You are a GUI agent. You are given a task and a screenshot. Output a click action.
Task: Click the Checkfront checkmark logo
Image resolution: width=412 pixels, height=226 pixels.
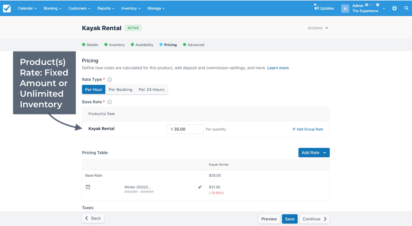pos(7,8)
